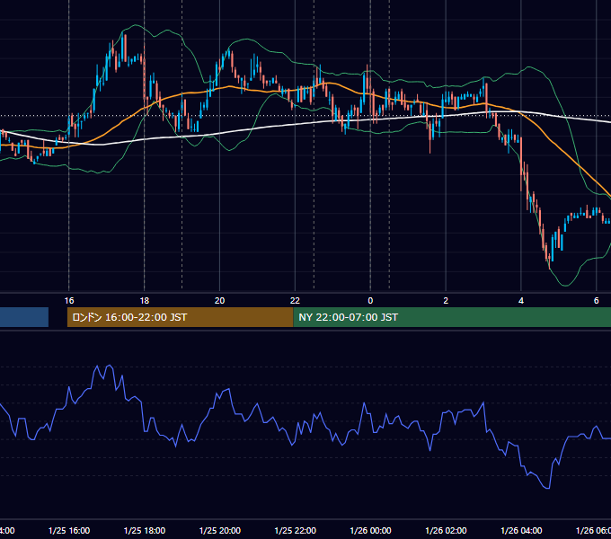Select the ロンドン 16:00-22:00 JST session bar
611x539 pixels.
coord(180,317)
